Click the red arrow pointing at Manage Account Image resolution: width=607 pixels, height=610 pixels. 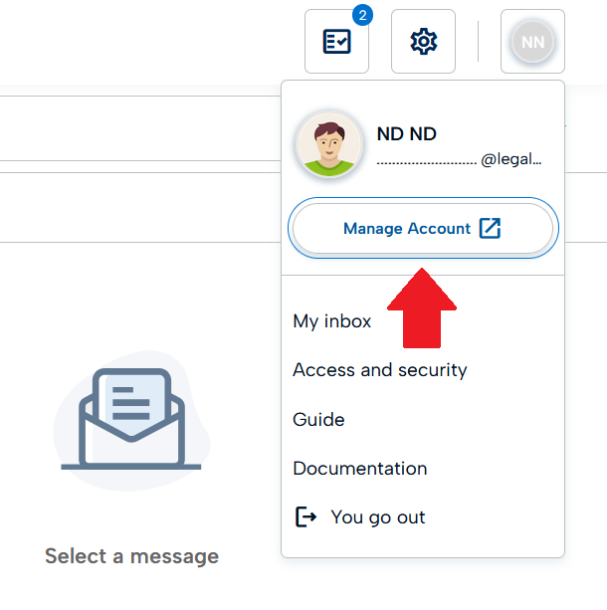click(421, 307)
